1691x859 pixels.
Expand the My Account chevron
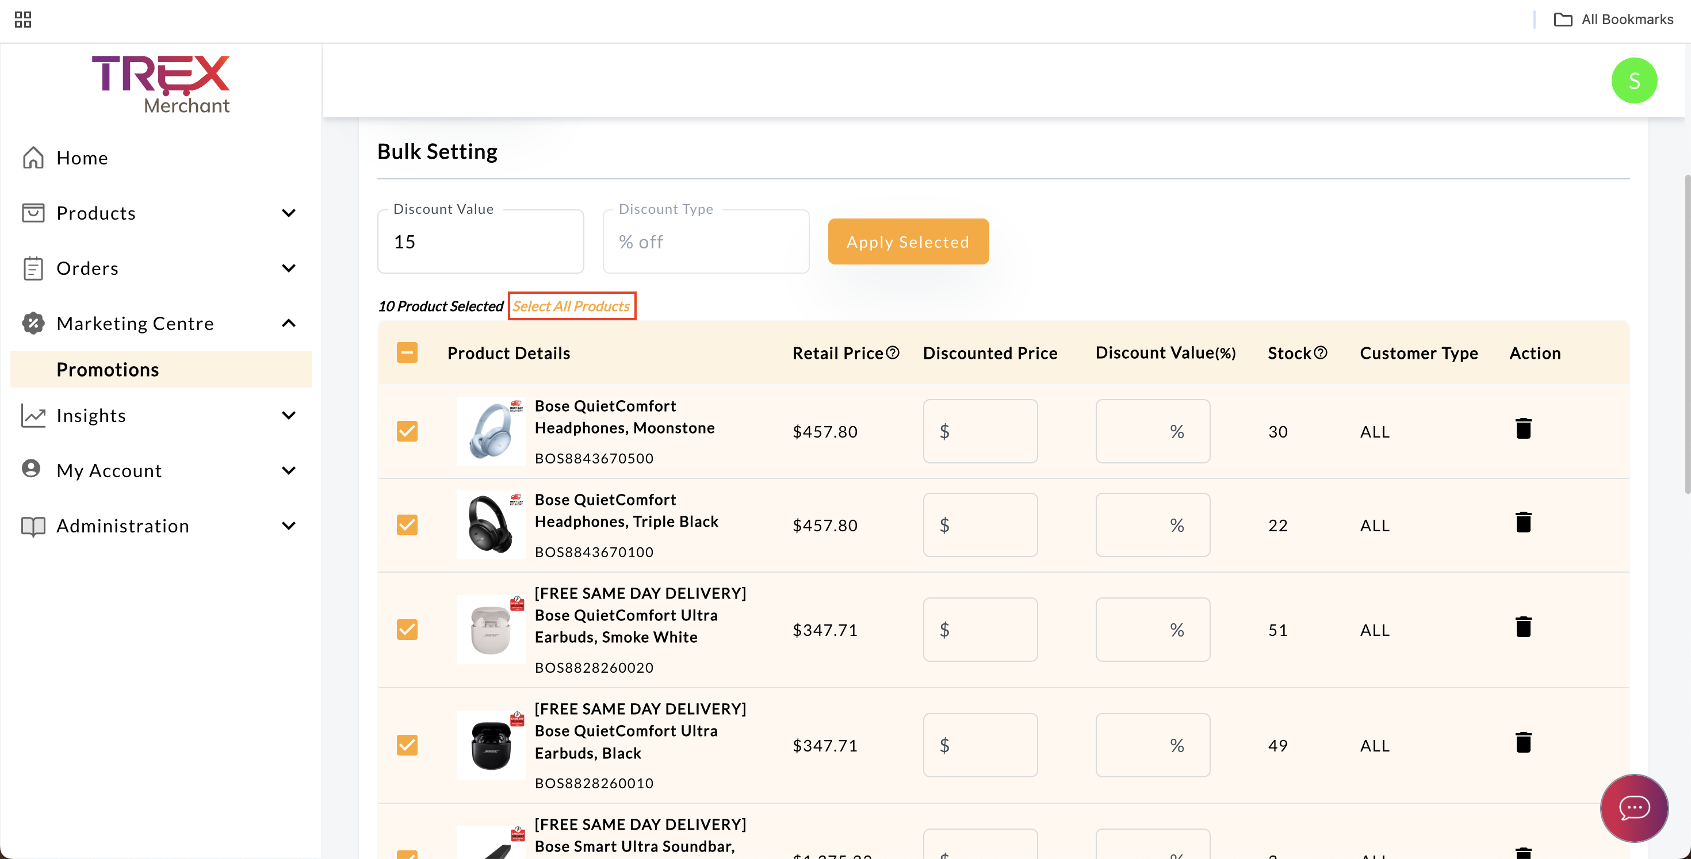click(x=288, y=470)
